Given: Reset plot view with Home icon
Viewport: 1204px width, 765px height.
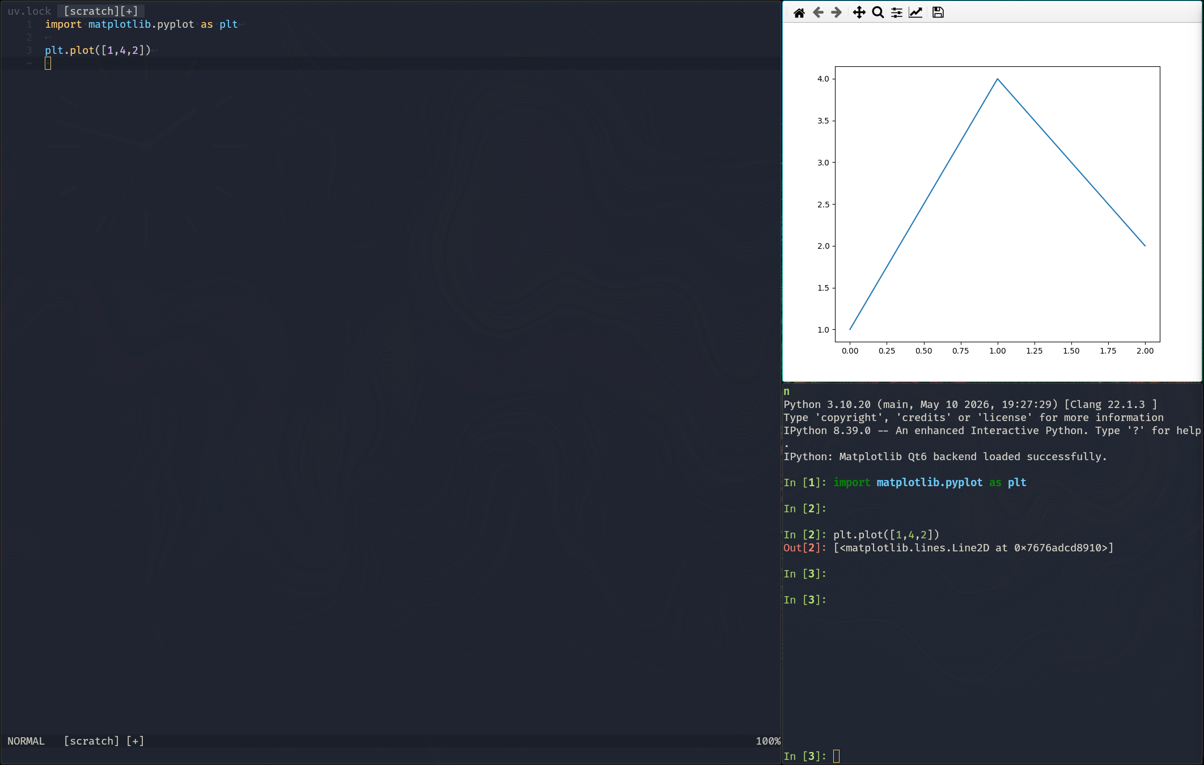Looking at the screenshot, I should point(799,12).
